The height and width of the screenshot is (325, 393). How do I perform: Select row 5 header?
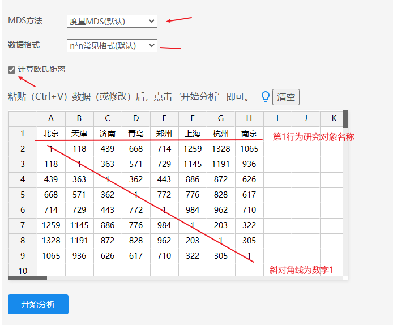(23, 195)
